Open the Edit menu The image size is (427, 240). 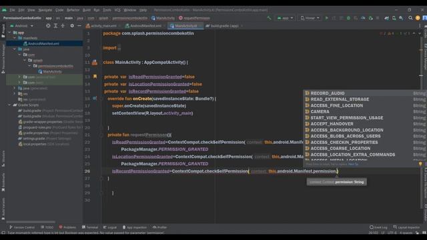21,10
